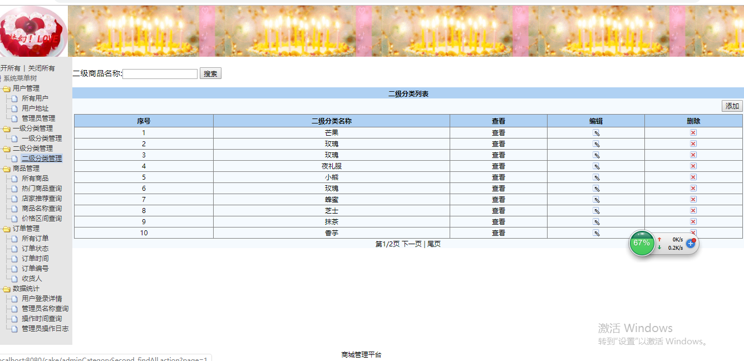This screenshot has height=361, width=744.
Task: Open 所有商品 page
Action: pos(35,179)
